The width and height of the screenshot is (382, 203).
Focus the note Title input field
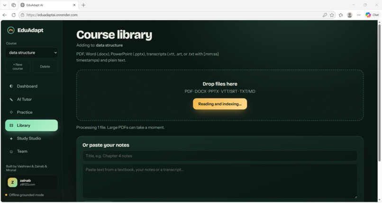click(x=220, y=156)
